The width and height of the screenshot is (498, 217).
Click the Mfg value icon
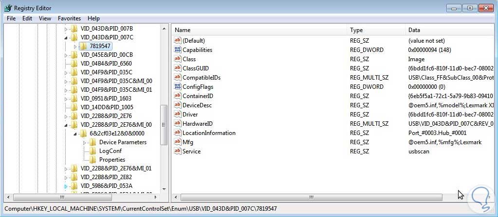pos(178,142)
